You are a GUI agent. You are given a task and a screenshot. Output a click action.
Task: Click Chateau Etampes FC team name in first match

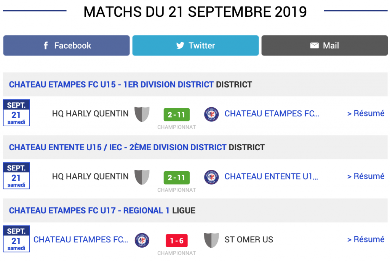pos(272,114)
